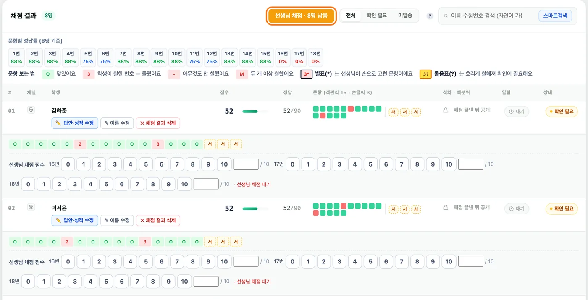Edit 답안·성적 수정 for 이서윤
588x300 pixels.
click(75, 220)
